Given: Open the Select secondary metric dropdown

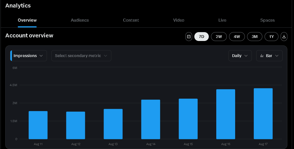Looking at the screenshot, I should point(81,56).
